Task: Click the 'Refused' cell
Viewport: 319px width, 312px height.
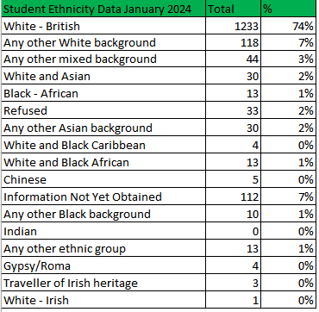Action: pos(103,110)
